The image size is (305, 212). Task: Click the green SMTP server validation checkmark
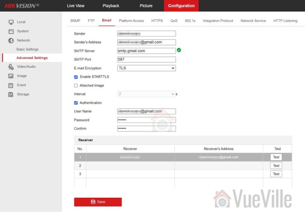pos(179,50)
